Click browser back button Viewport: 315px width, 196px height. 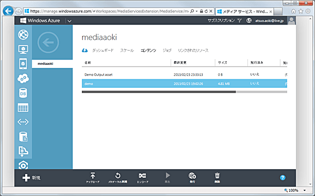(8, 11)
